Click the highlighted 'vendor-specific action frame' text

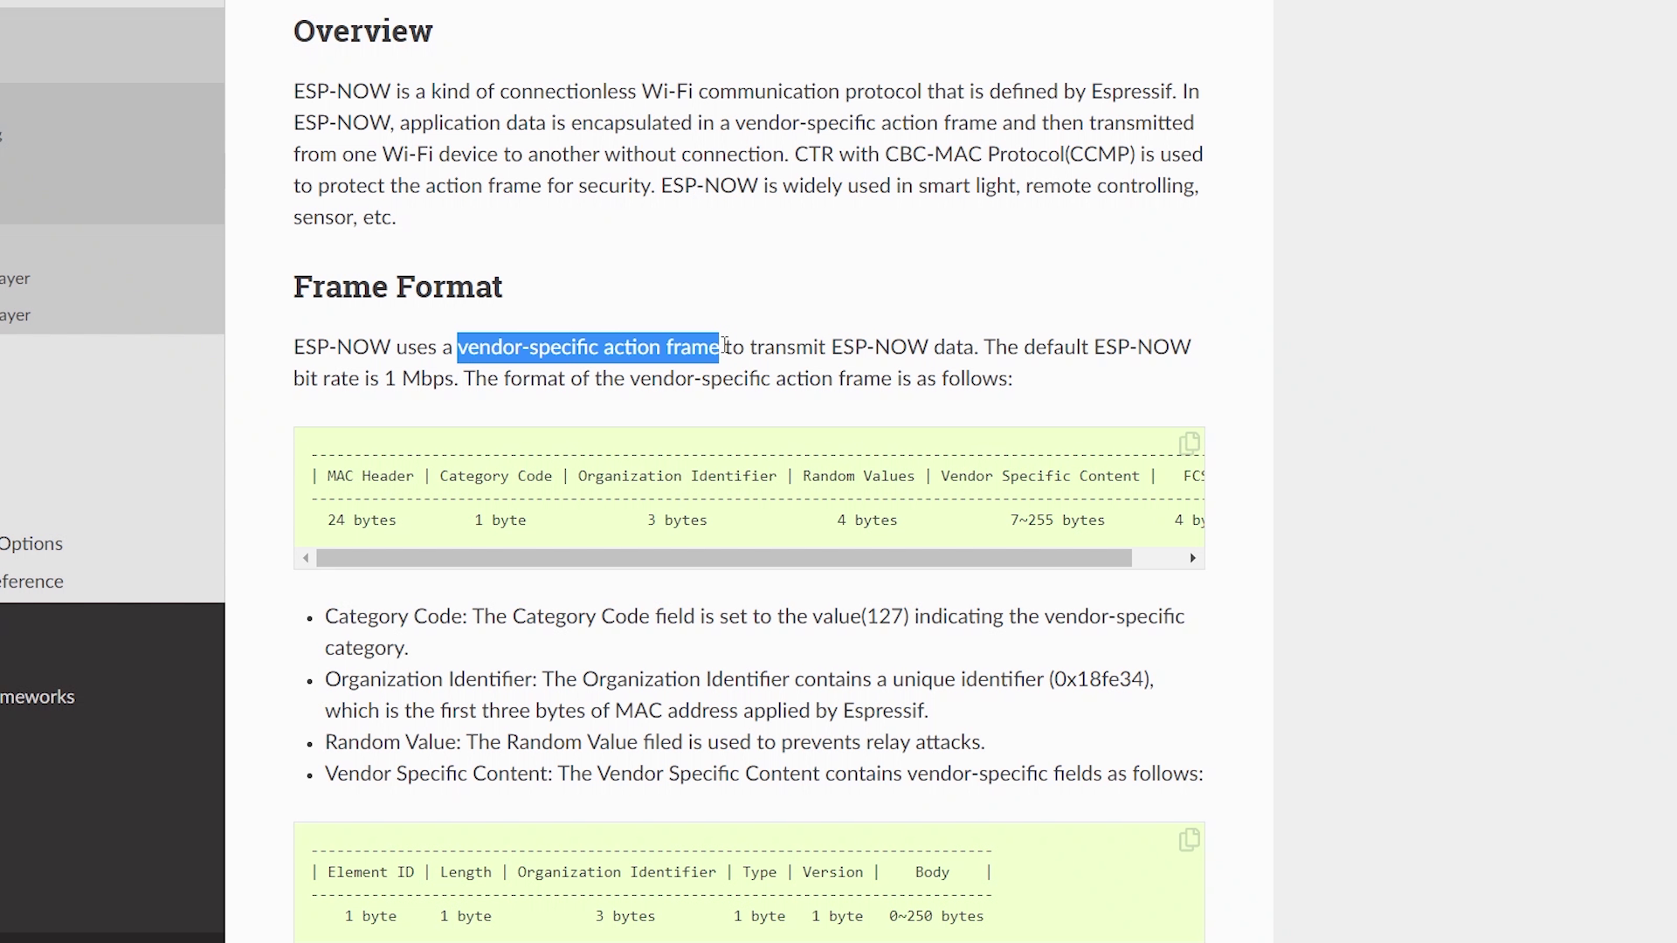point(588,348)
